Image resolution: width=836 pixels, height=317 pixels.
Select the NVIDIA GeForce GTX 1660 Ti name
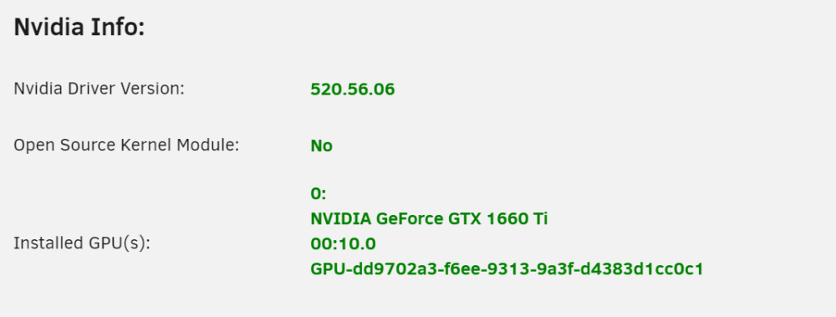pyautogui.click(x=429, y=219)
